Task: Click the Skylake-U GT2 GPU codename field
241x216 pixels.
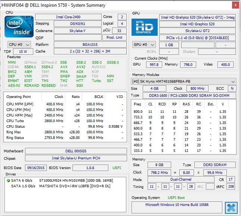Action: [x=197, y=31]
